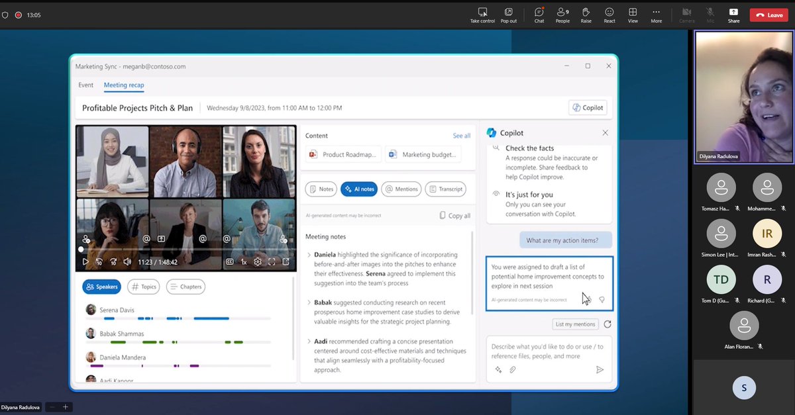795x415 pixels.
Task: Change the 1x playback speed
Action: click(x=244, y=261)
